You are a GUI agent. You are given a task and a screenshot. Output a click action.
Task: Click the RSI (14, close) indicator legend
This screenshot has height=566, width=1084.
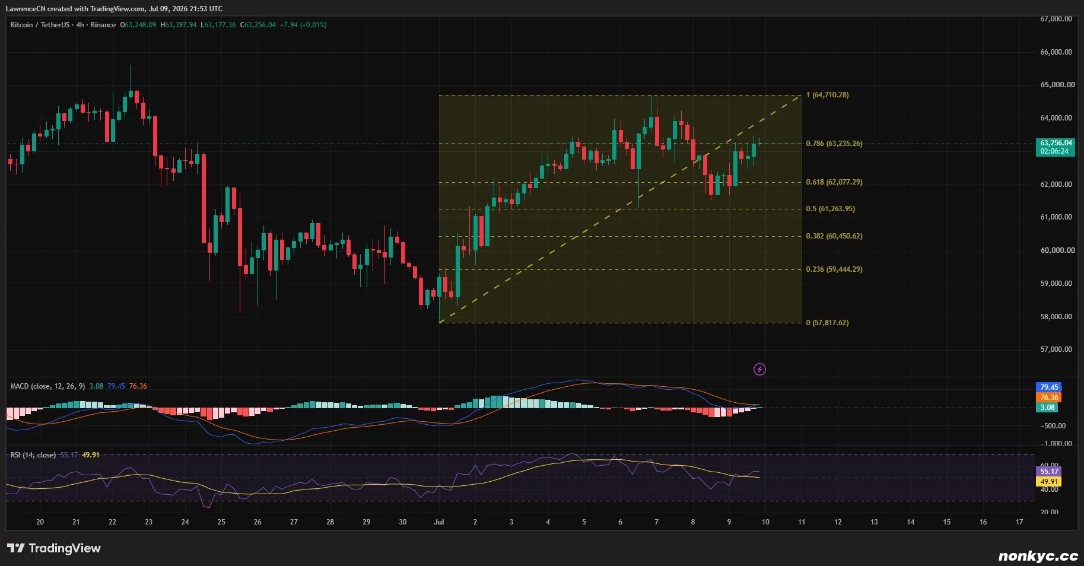(x=33, y=455)
